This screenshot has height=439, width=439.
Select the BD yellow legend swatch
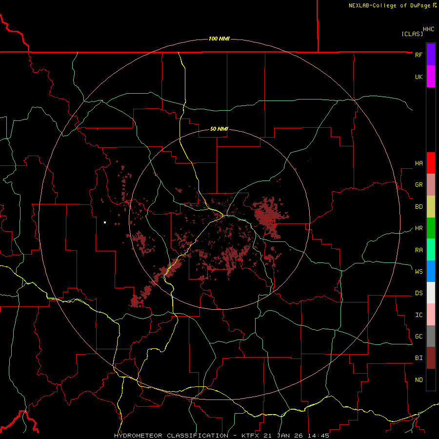coord(431,207)
